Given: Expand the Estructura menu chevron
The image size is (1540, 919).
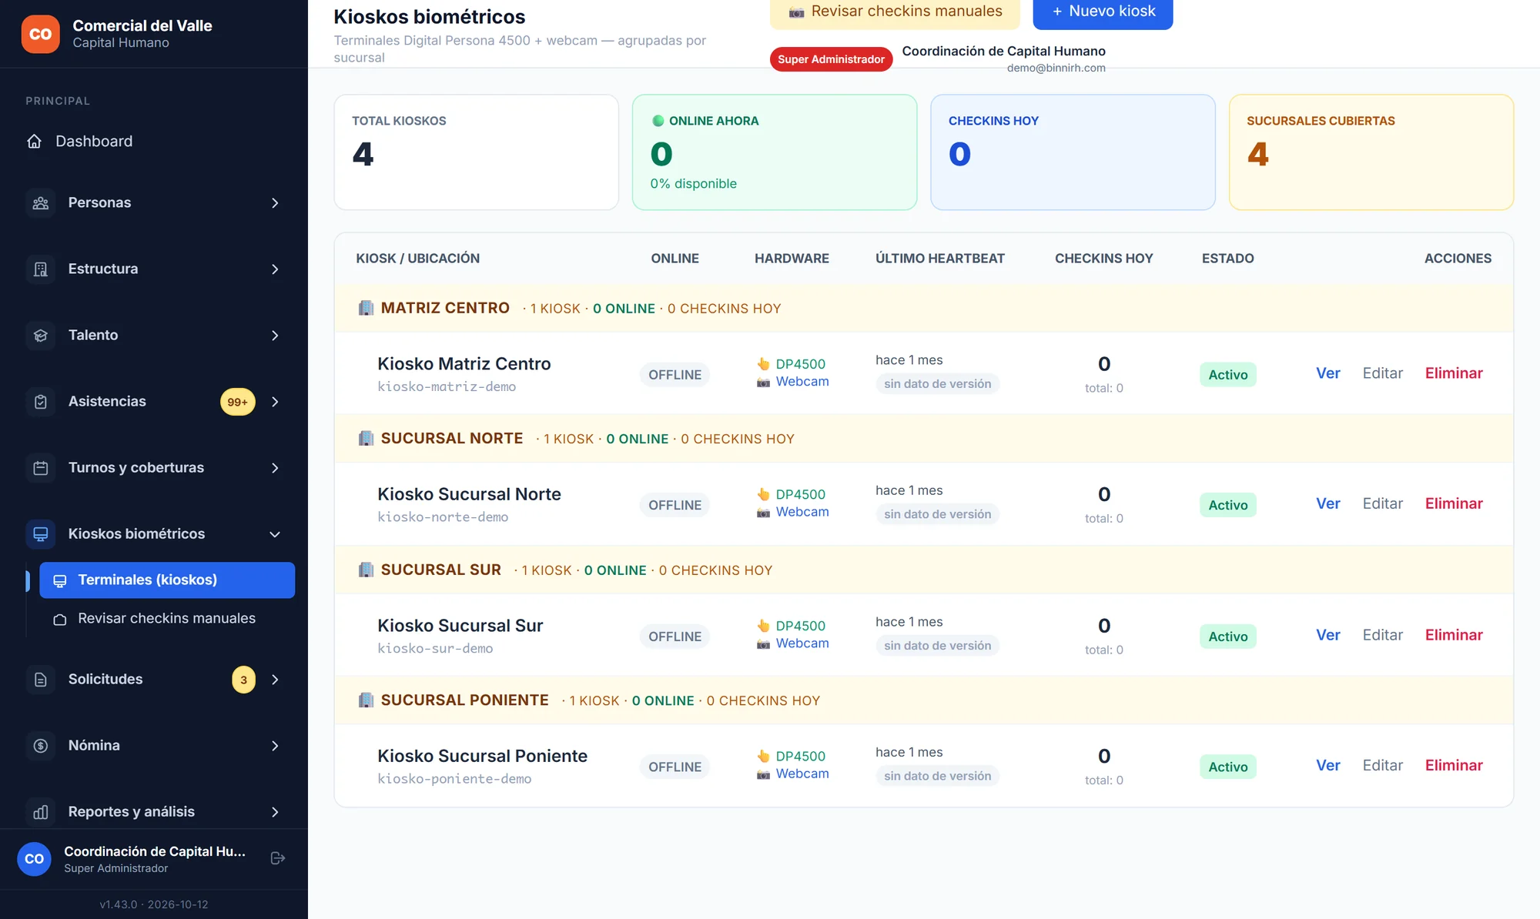Looking at the screenshot, I should 275,269.
